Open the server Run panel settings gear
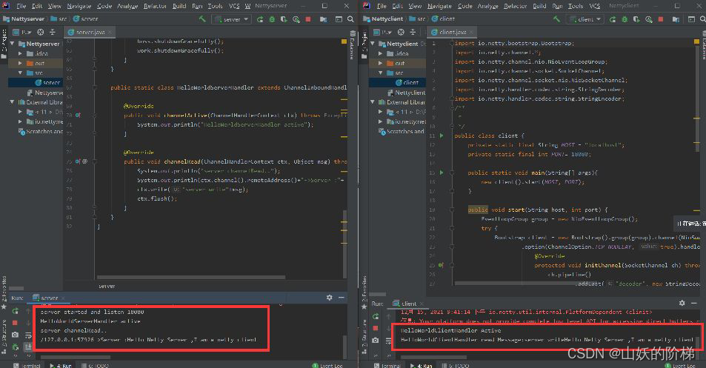This screenshot has height=368, width=706. [329, 298]
